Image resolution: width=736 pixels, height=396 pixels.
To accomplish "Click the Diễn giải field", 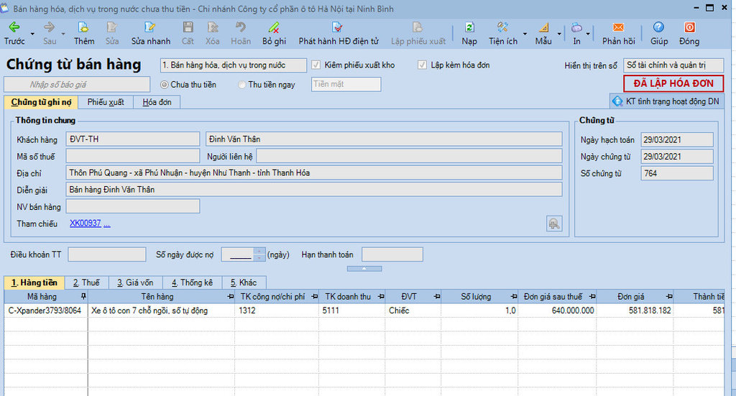I will pyautogui.click(x=314, y=190).
